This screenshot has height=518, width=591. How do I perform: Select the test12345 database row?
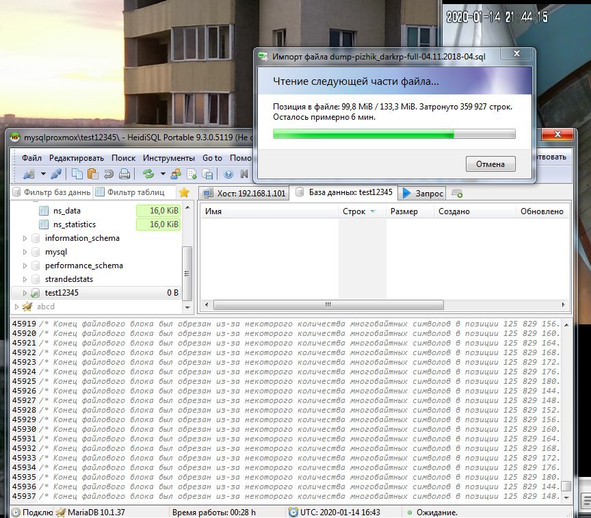point(96,293)
